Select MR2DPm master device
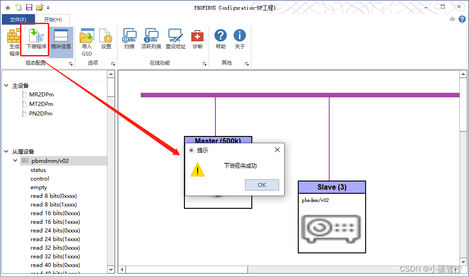The width and height of the screenshot is (469, 277). click(41, 95)
